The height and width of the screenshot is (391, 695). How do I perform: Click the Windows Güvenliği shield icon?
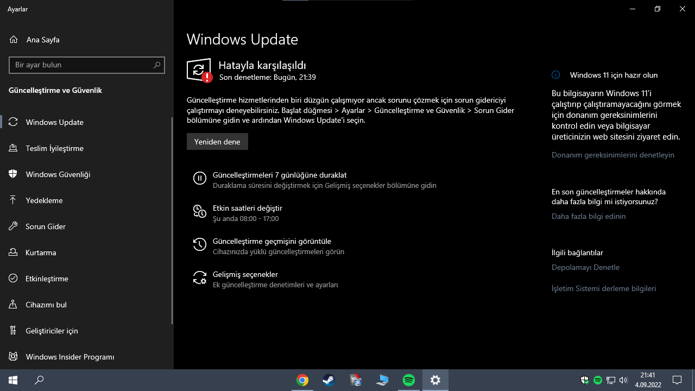pyautogui.click(x=14, y=174)
